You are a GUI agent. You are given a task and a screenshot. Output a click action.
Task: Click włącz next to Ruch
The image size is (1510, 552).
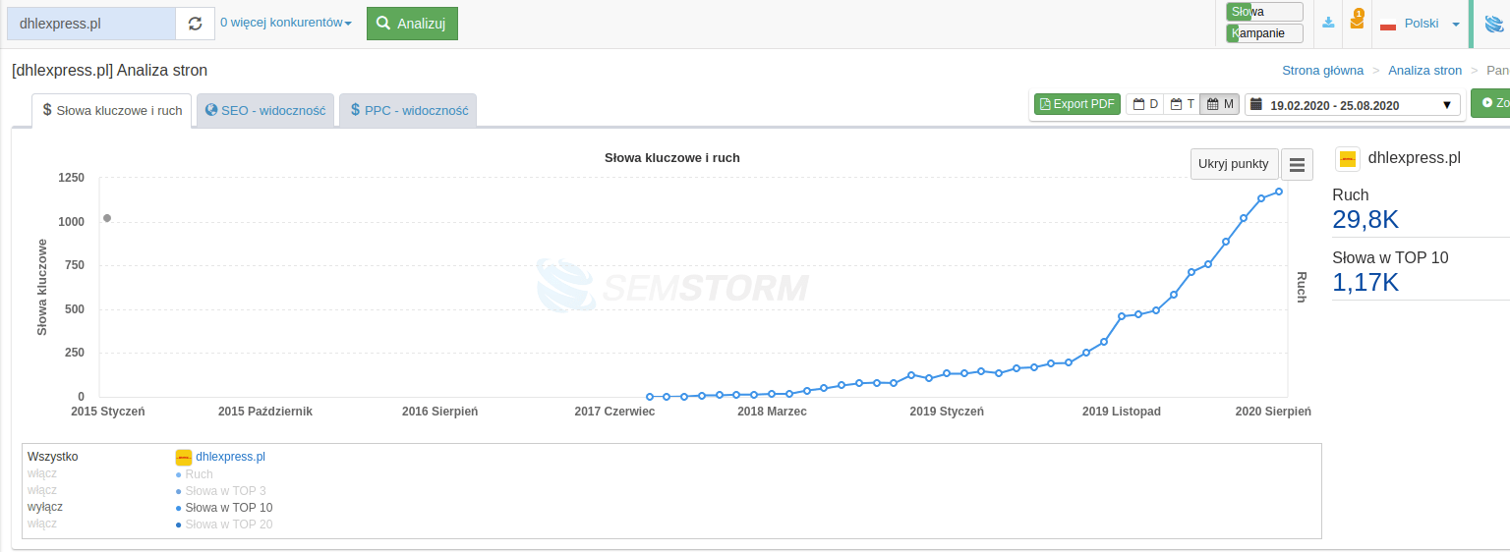tap(42, 473)
